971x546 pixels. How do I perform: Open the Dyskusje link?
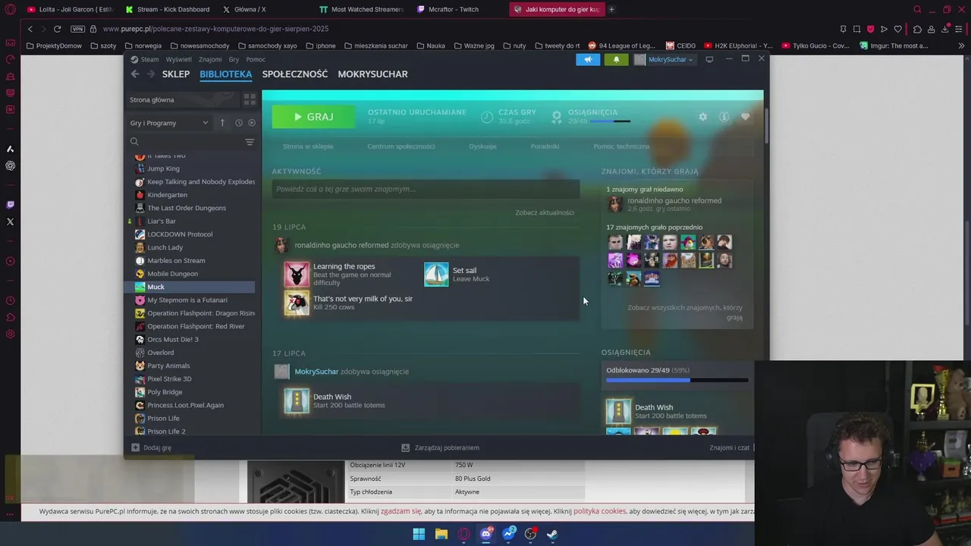(482, 146)
